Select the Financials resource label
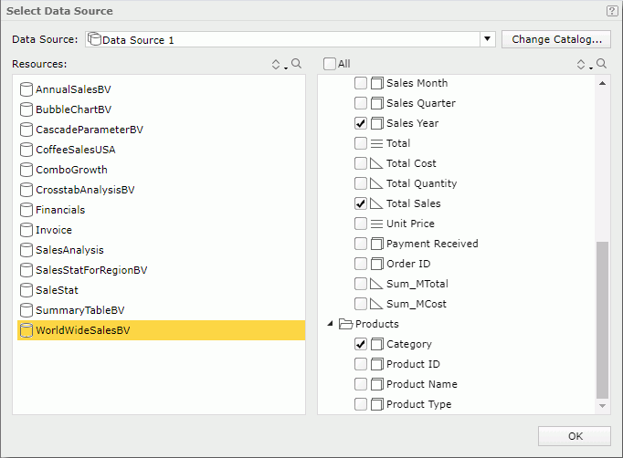This screenshot has width=623, height=458. coord(60,210)
